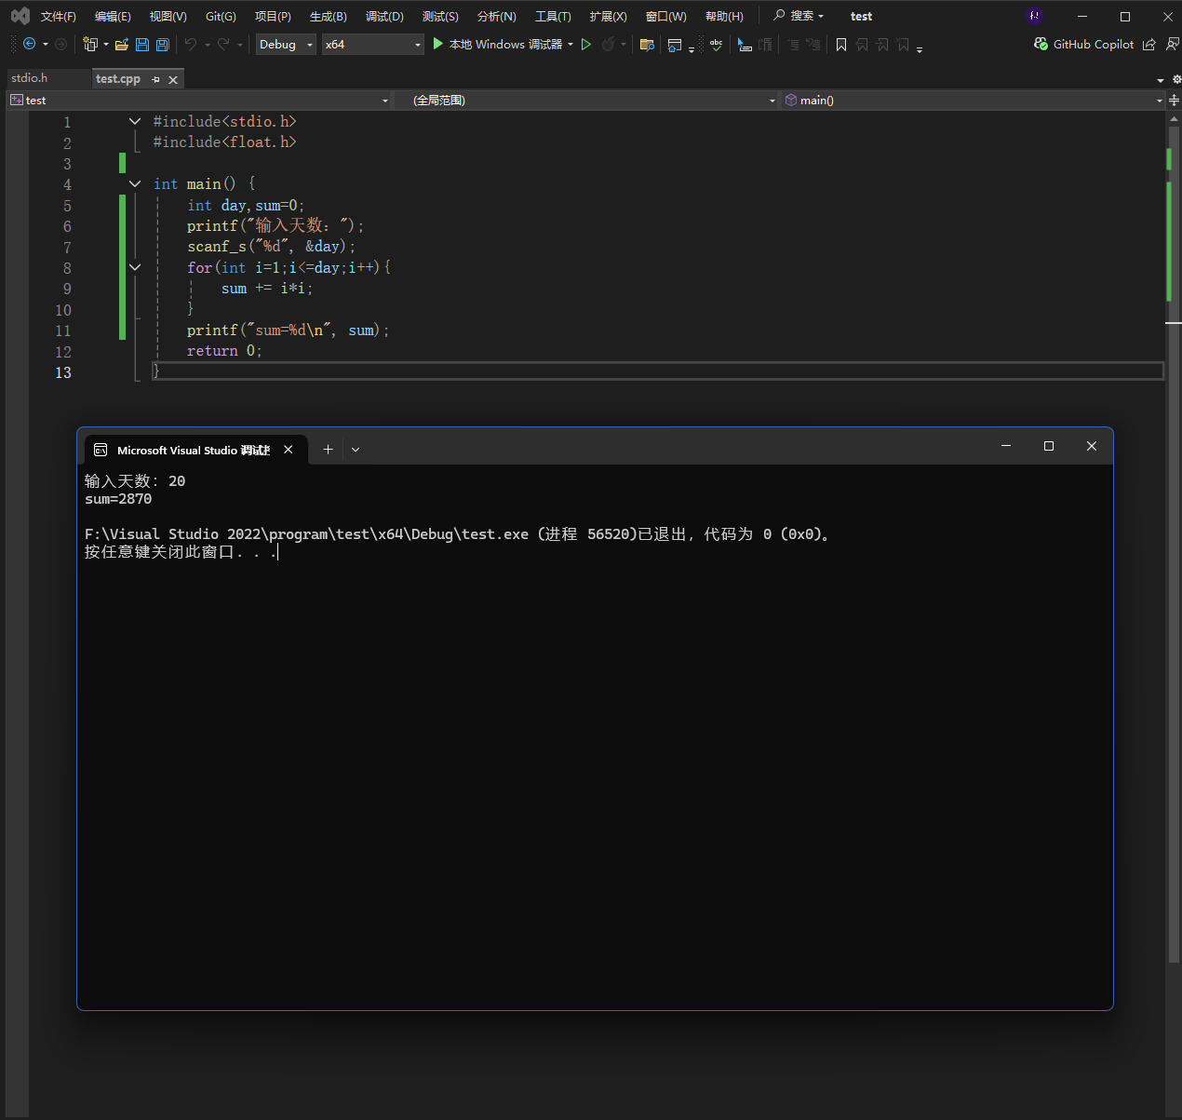
Task: Add a new console tab with plus button
Action: [328, 449]
